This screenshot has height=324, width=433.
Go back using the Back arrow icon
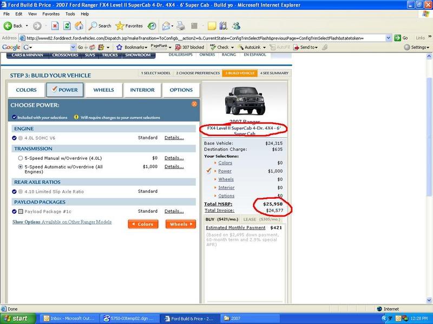click(8, 26)
